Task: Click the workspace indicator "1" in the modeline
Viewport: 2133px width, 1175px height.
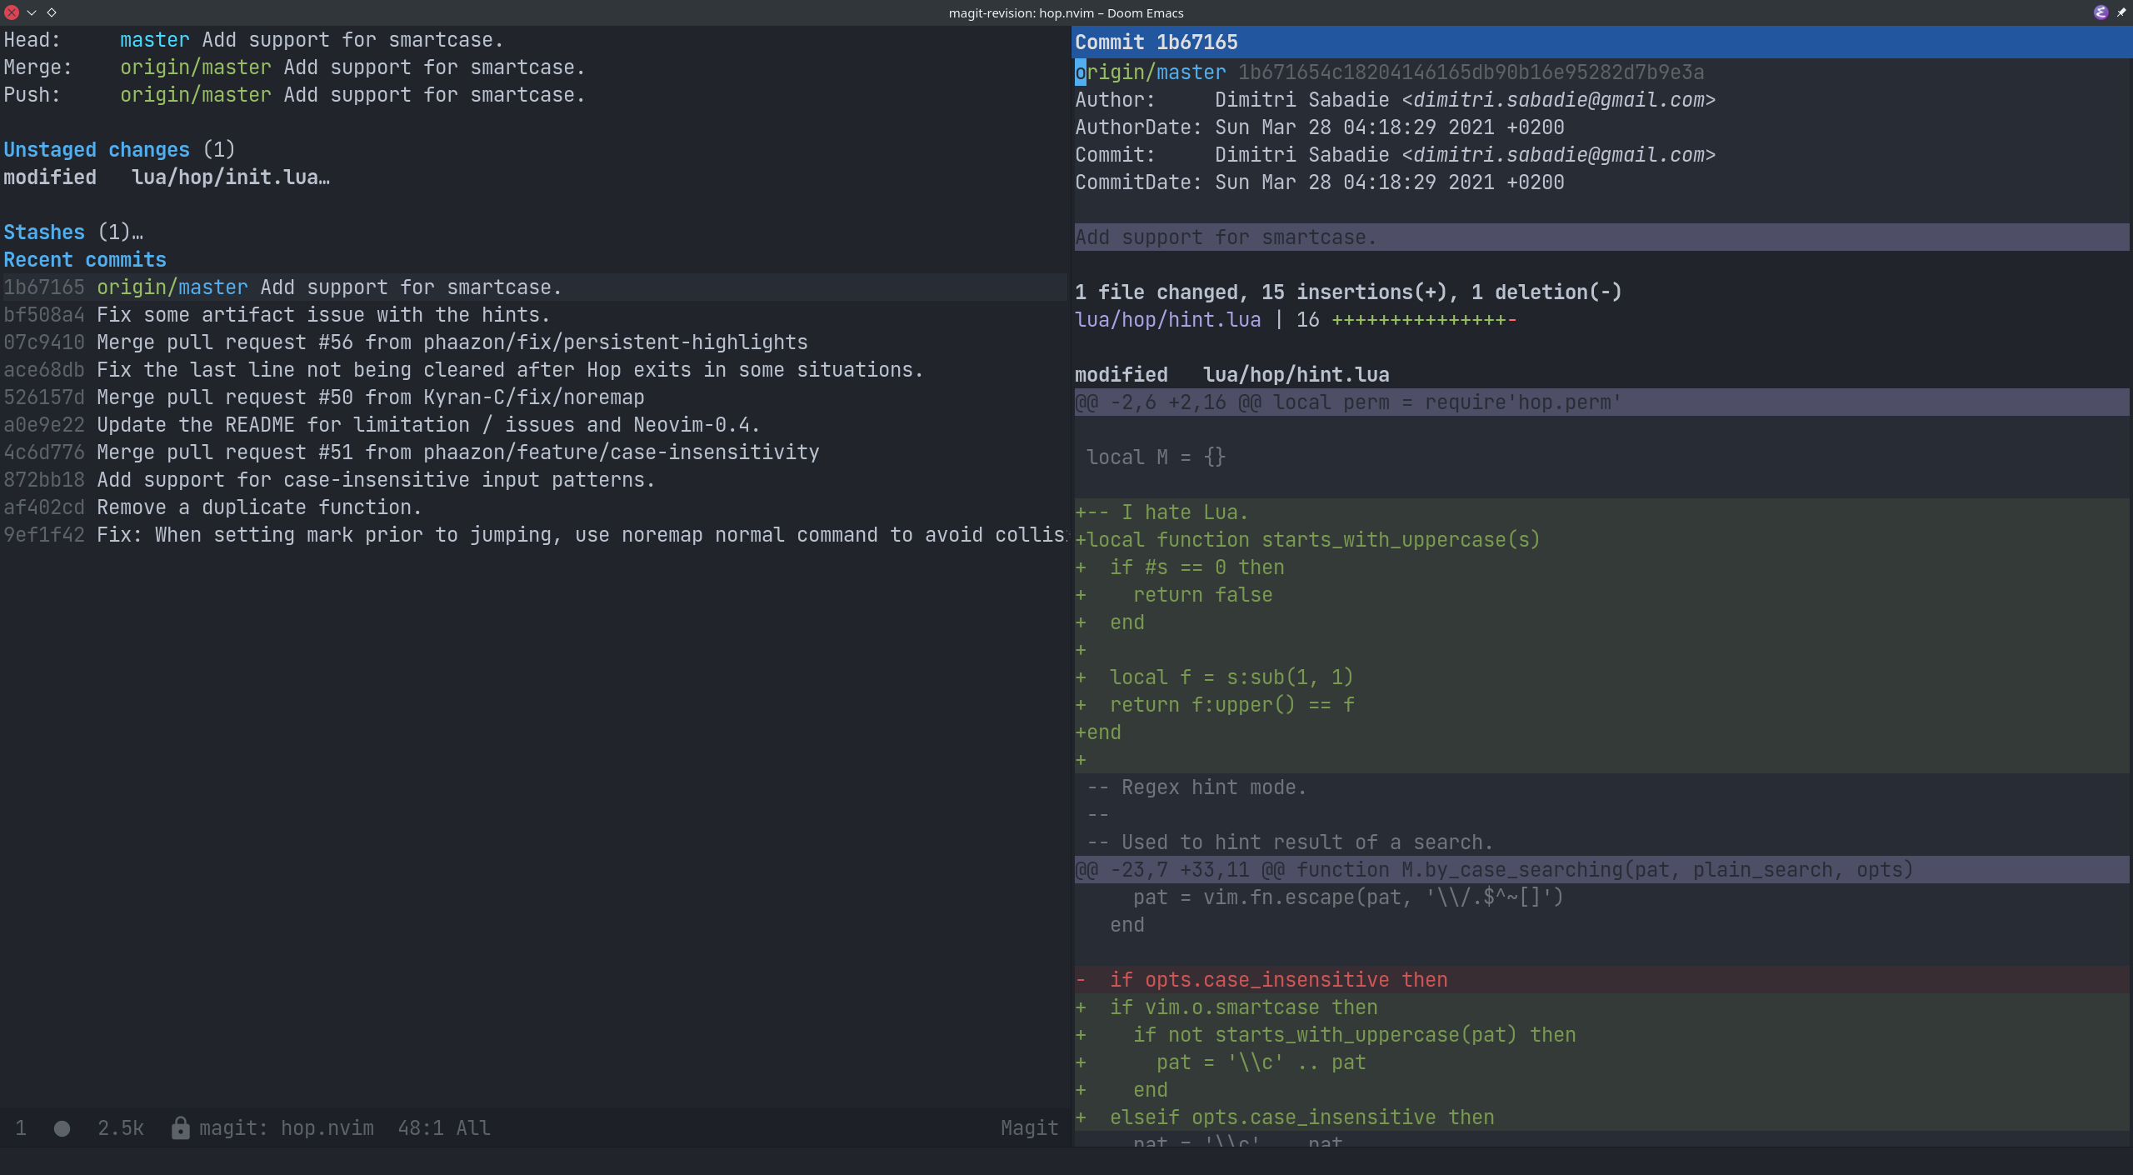Action: pos(20,1127)
